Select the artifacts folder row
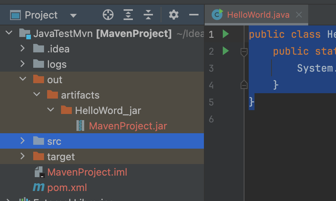 click(x=102, y=95)
